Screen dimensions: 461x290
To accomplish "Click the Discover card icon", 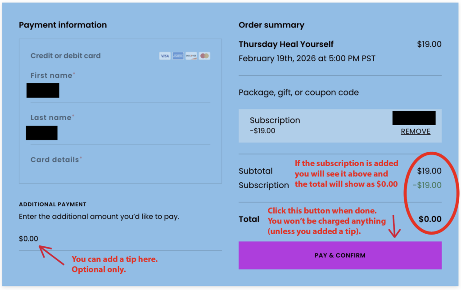I will (x=191, y=56).
